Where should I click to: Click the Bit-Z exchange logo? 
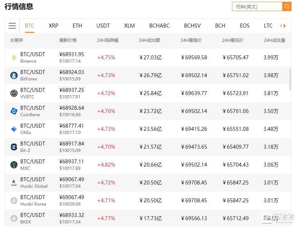tap(14, 147)
